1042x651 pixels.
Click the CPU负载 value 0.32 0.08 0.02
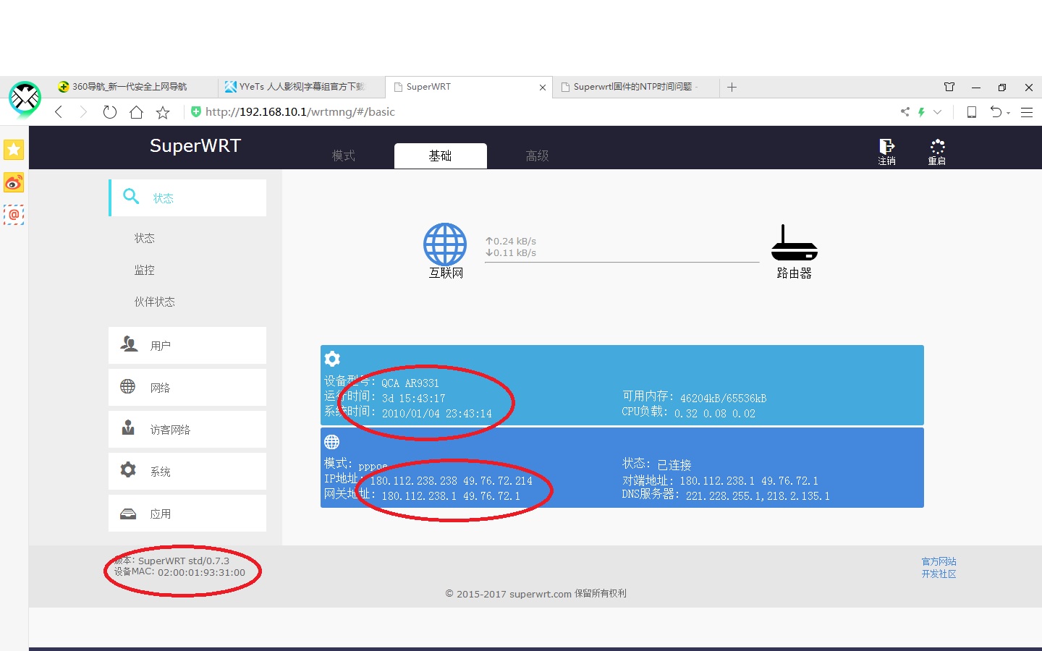coord(715,414)
